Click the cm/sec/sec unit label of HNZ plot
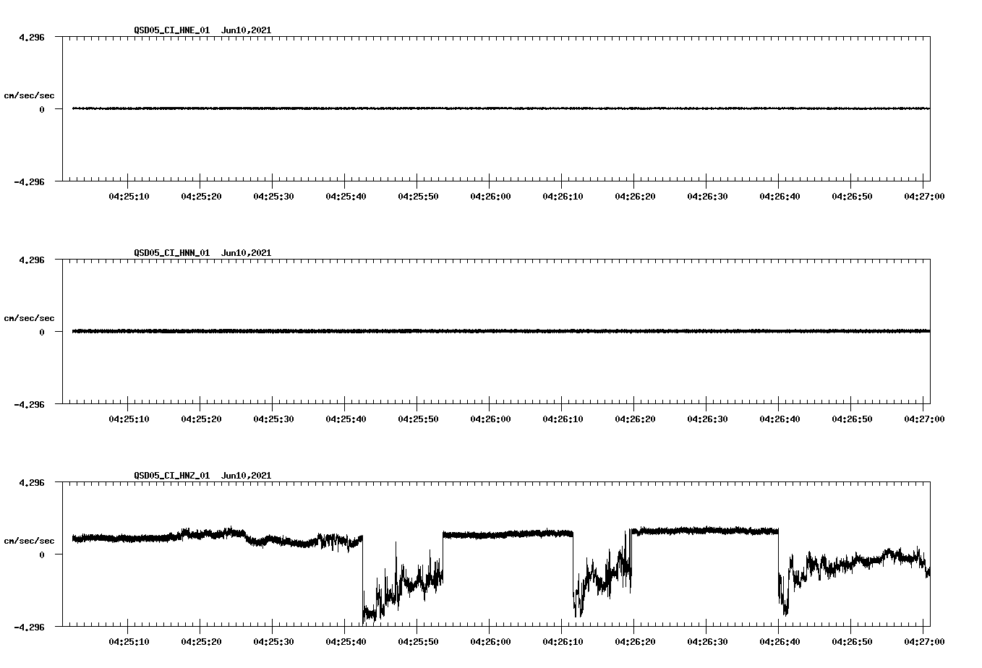This screenshot has height=668, width=982. [29, 541]
